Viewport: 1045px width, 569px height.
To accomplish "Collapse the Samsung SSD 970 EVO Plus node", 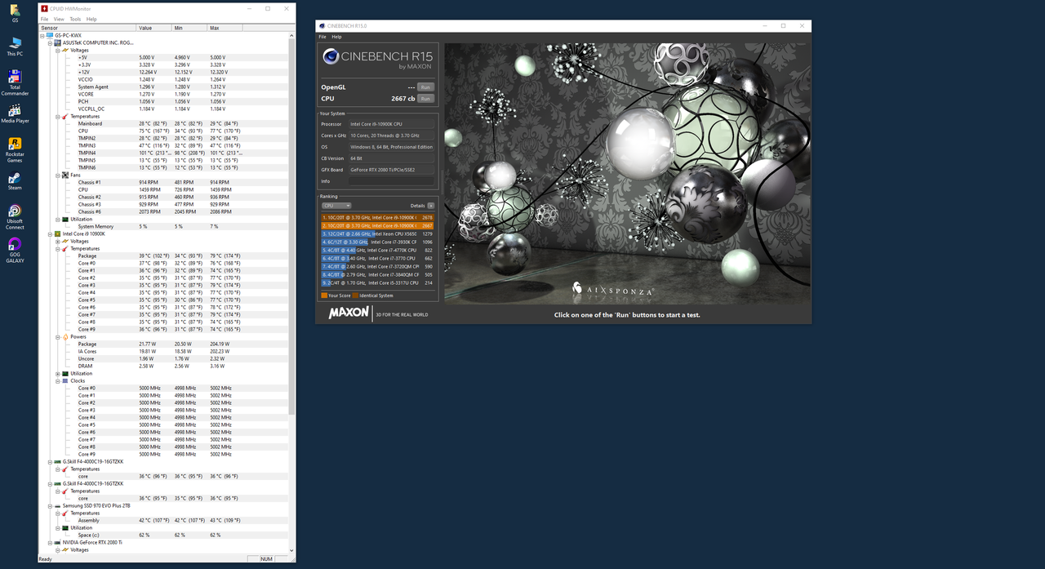I will point(50,505).
